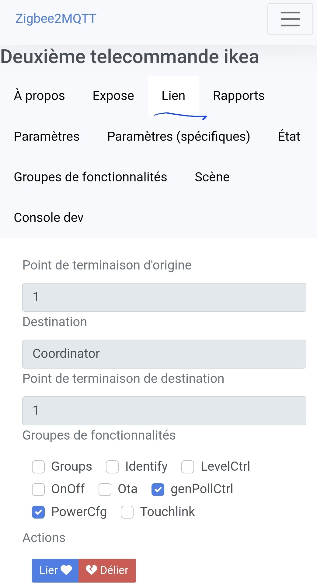Switch to the Rapports tab
This screenshot has height=585, width=317.
[239, 96]
